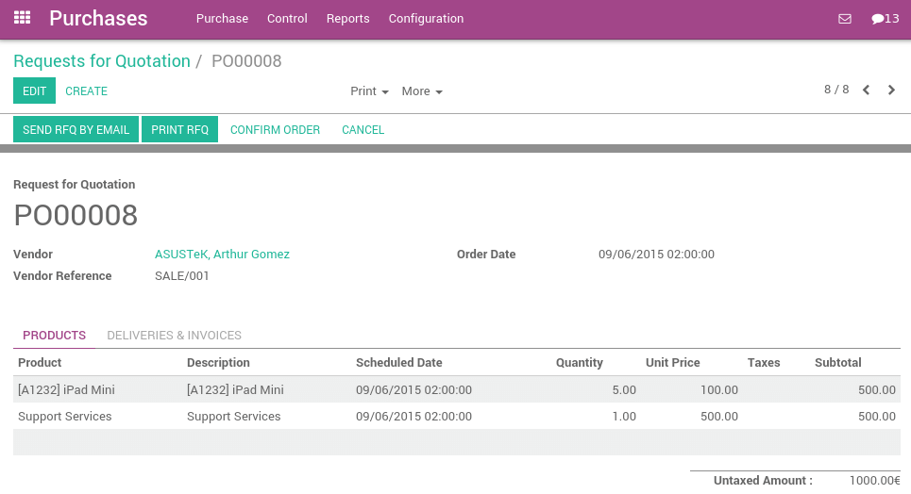Screen dimensions: 911x494
Task: Select the Products tab
Action: click(x=54, y=336)
